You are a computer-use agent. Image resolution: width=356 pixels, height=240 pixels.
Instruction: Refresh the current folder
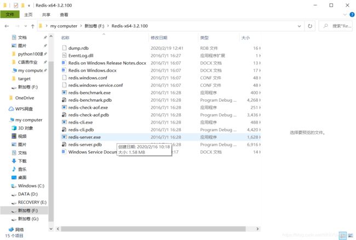[310, 26]
